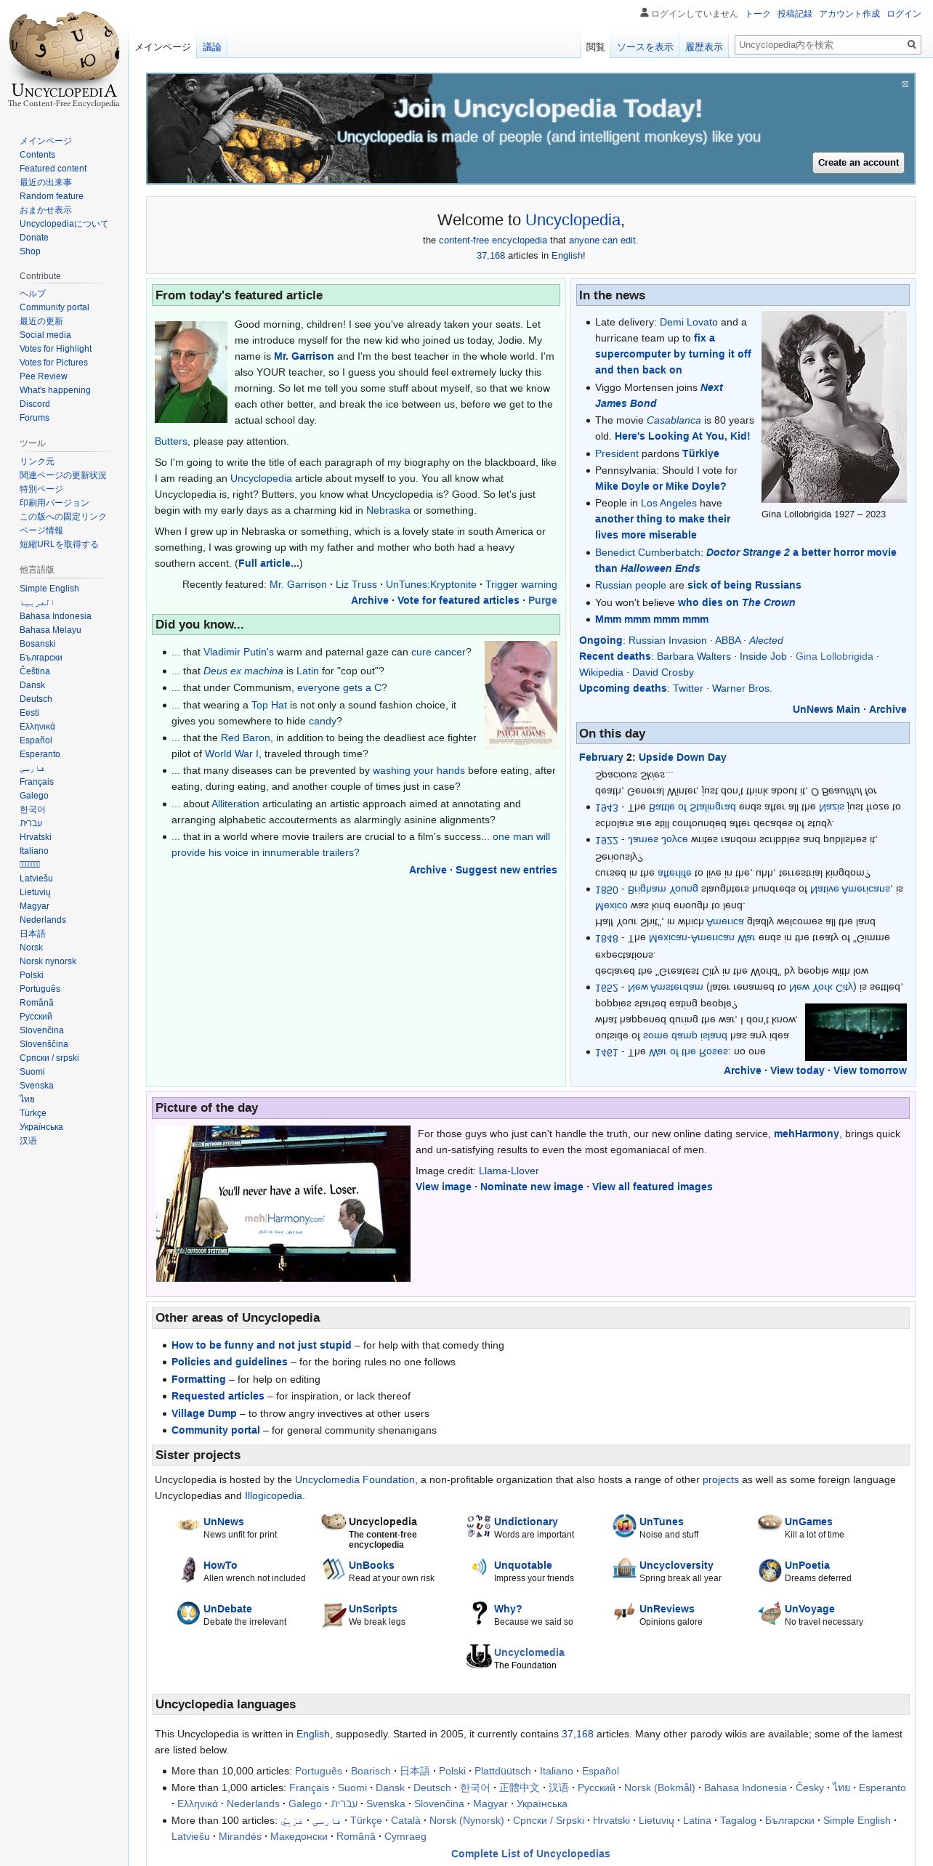
Task: Click Suggest new entries link
Action: (506, 870)
